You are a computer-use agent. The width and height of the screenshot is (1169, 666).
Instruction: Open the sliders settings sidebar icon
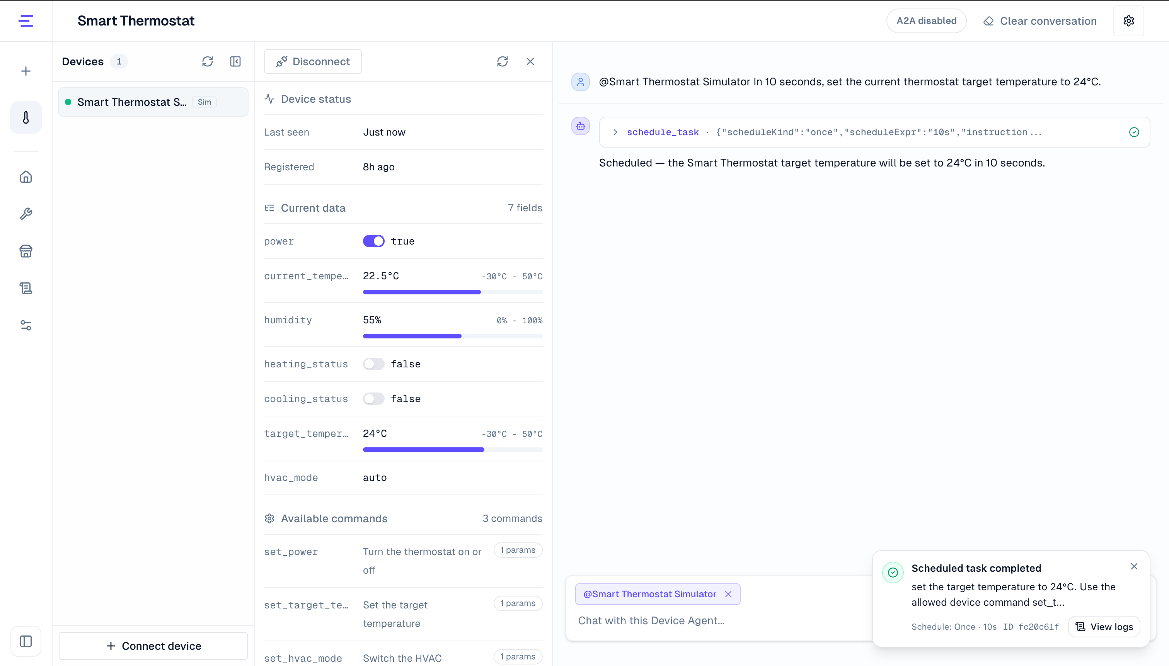pos(26,325)
